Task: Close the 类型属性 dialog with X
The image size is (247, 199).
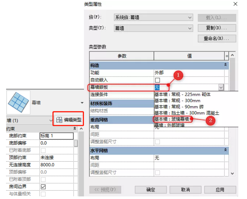Action: click(x=235, y=4)
